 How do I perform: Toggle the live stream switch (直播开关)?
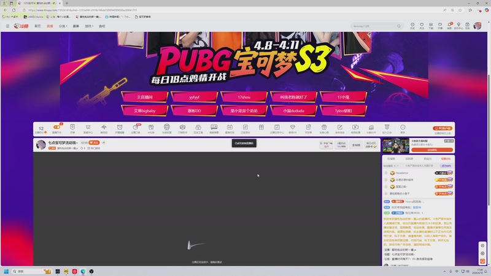pyautogui.click(x=56, y=128)
